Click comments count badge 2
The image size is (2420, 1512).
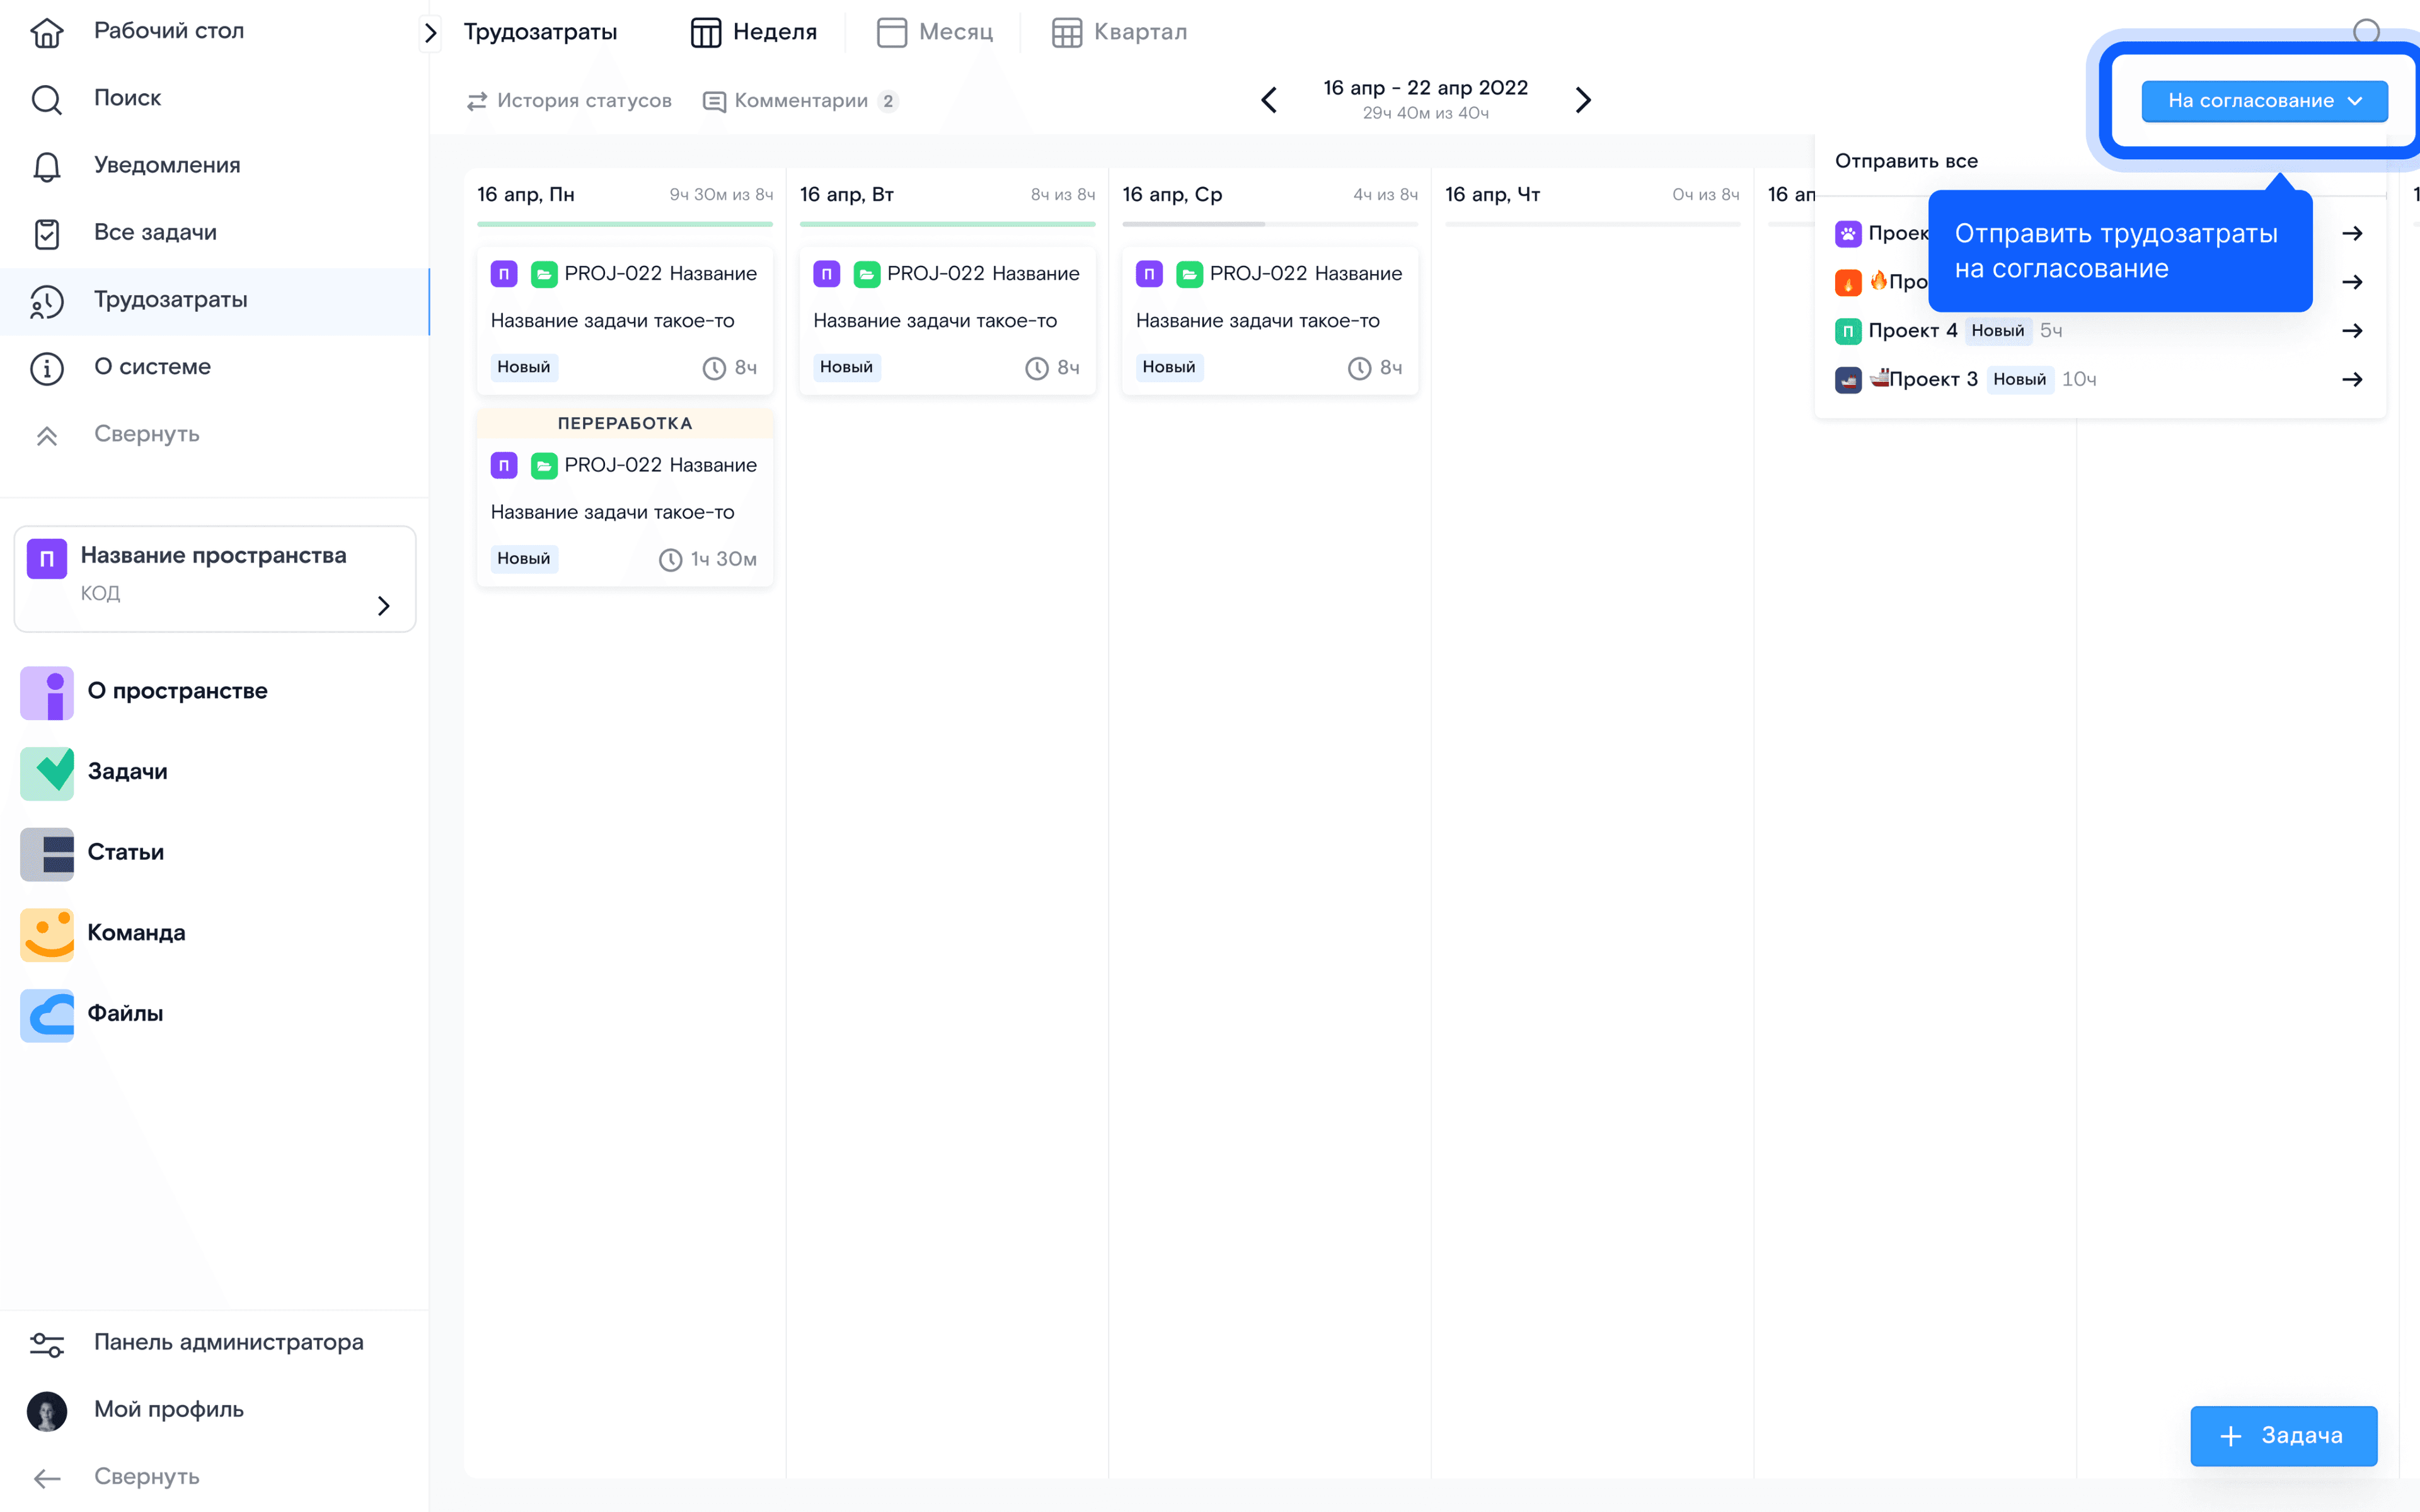(x=887, y=101)
